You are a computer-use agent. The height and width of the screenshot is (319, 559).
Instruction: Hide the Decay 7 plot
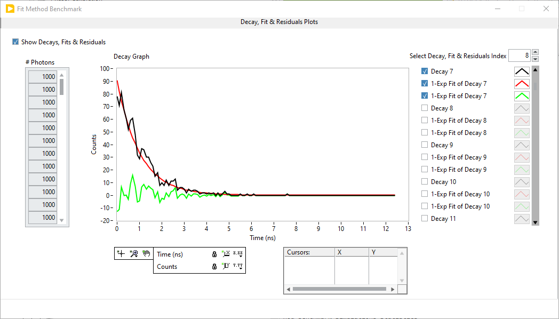click(x=424, y=71)
